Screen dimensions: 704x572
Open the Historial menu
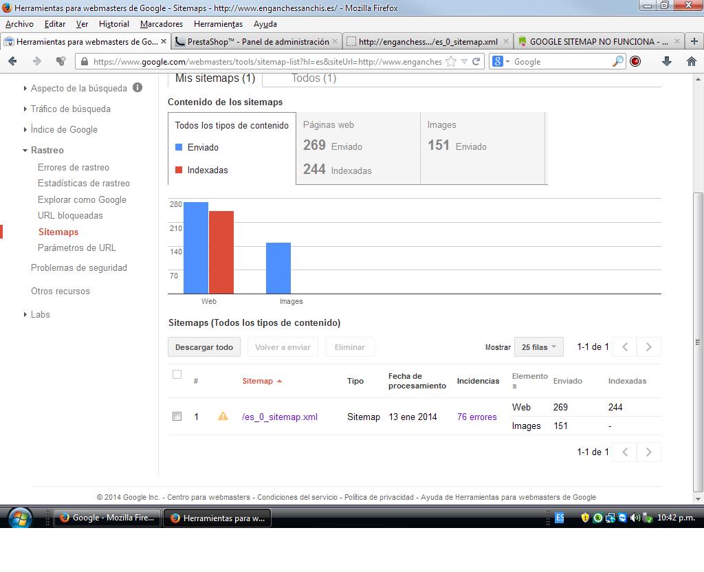pyautogui.click(x=113, y=24)
